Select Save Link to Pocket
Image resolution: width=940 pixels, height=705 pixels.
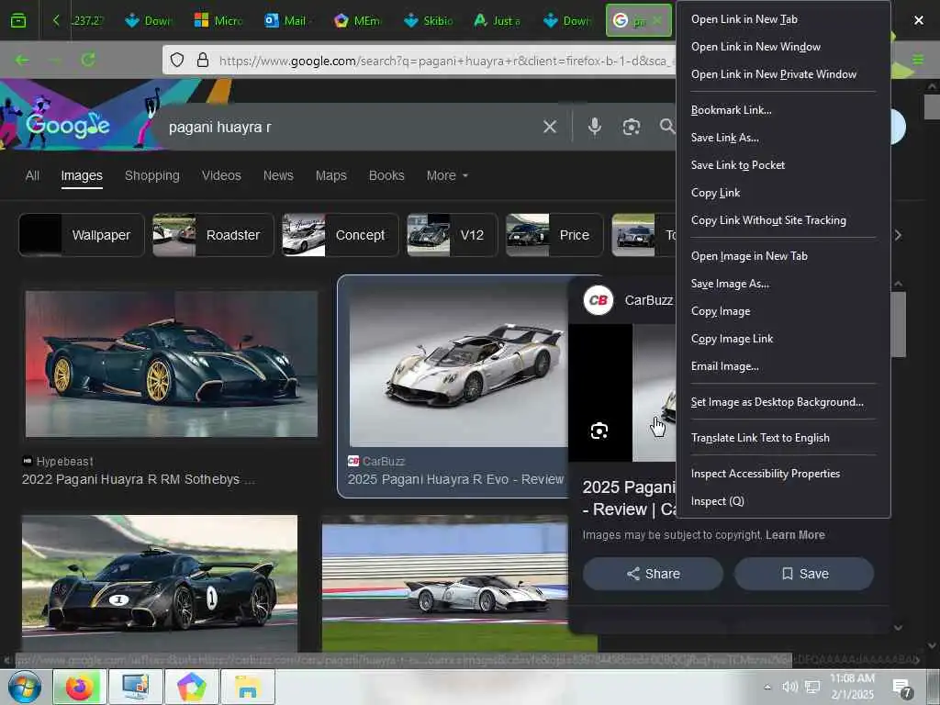coord(782,165)
